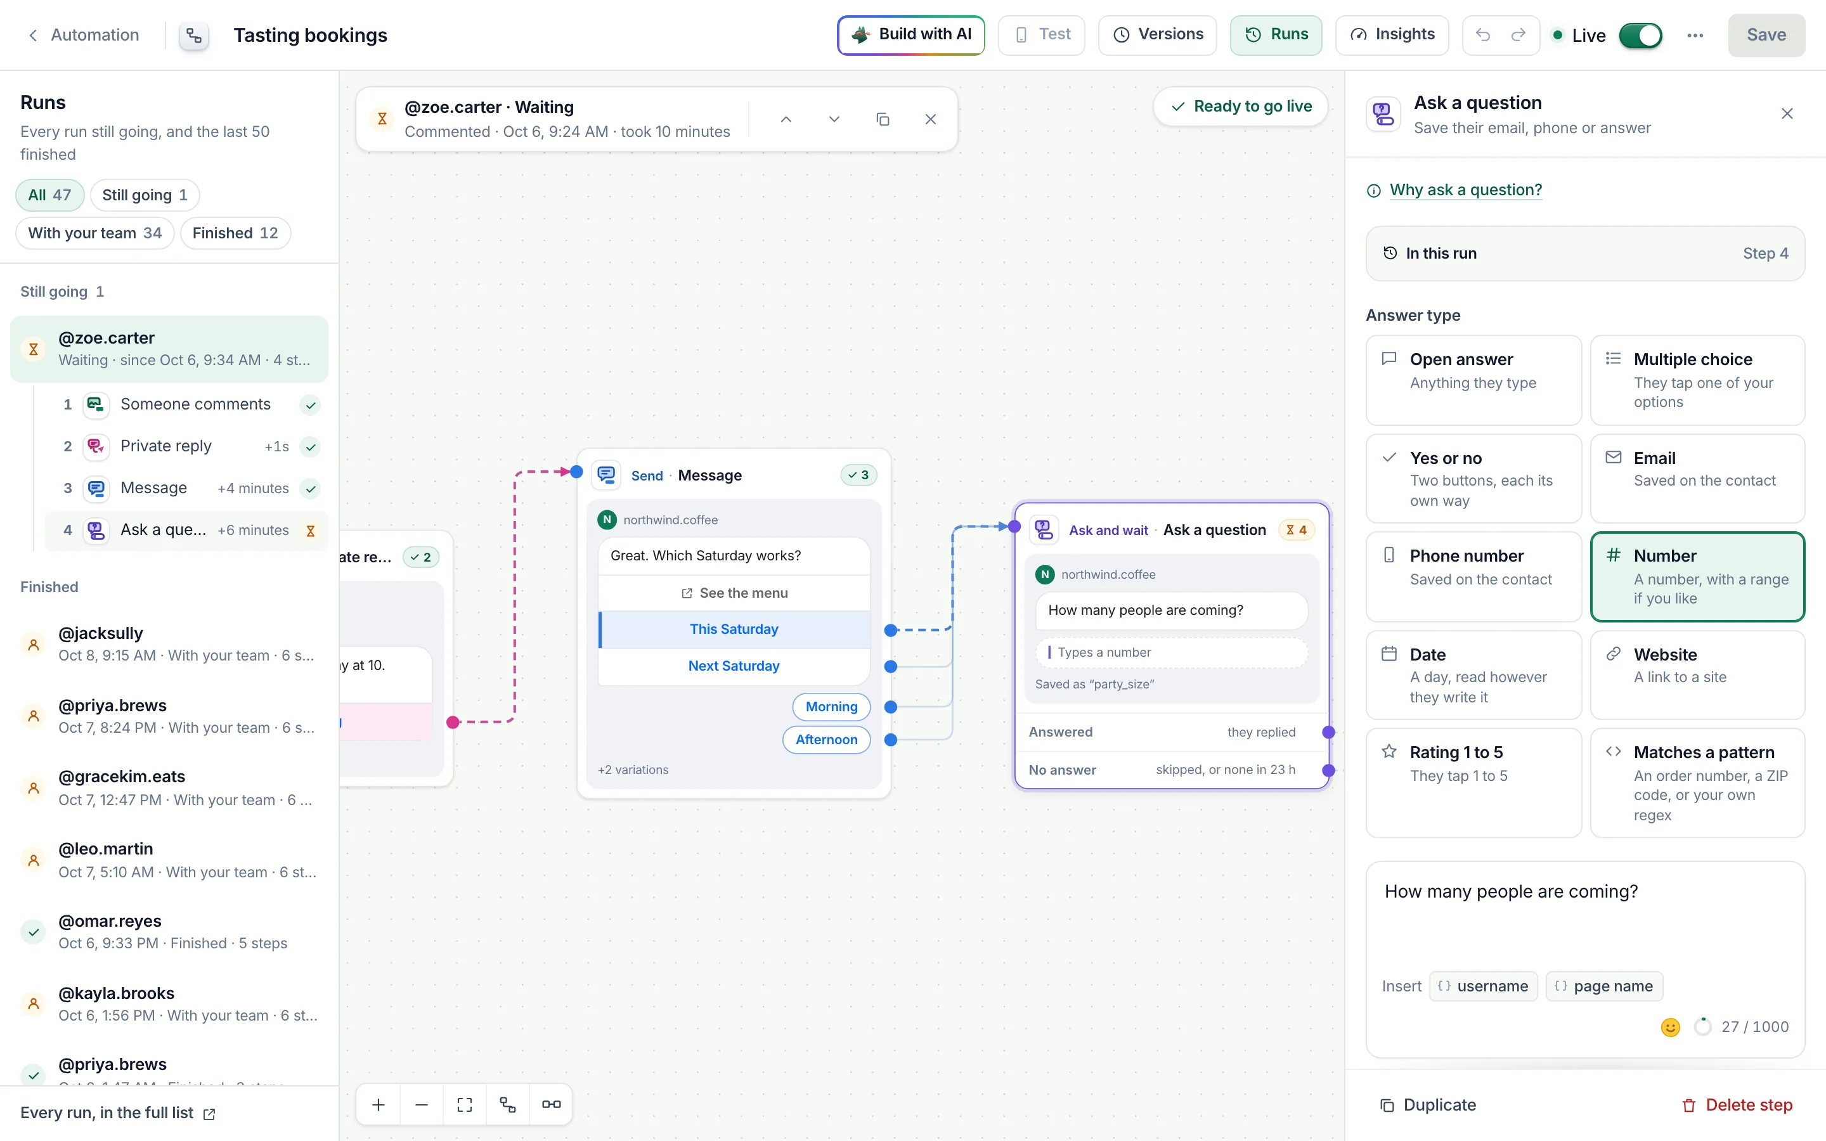Go to the next run with down chevron
The image size is (1826, 1141).
[834, 119]
